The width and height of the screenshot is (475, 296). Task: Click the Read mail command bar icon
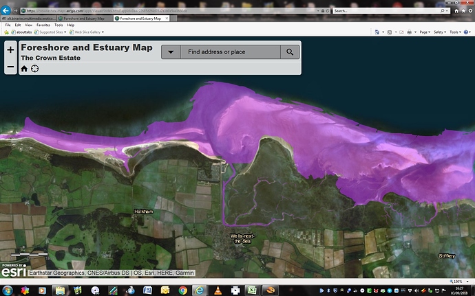(401, 32)
